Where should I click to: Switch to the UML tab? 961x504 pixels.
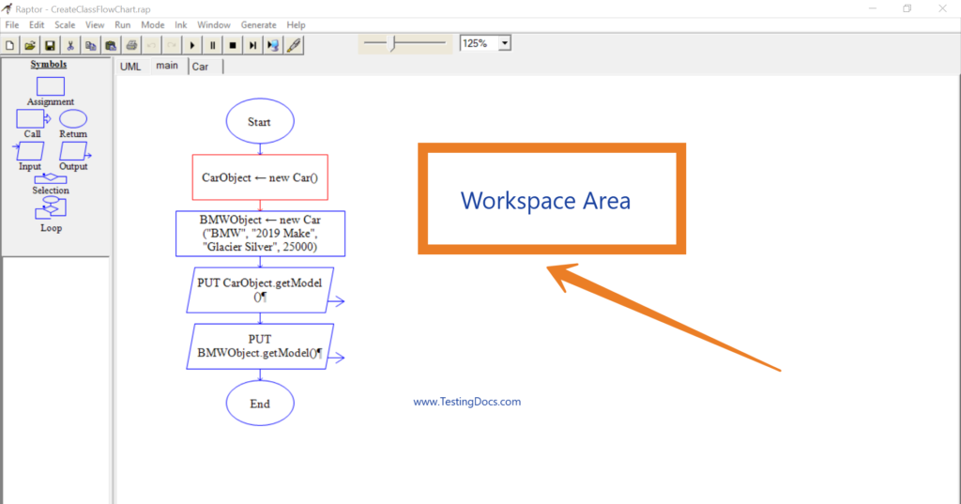(130, 67)
